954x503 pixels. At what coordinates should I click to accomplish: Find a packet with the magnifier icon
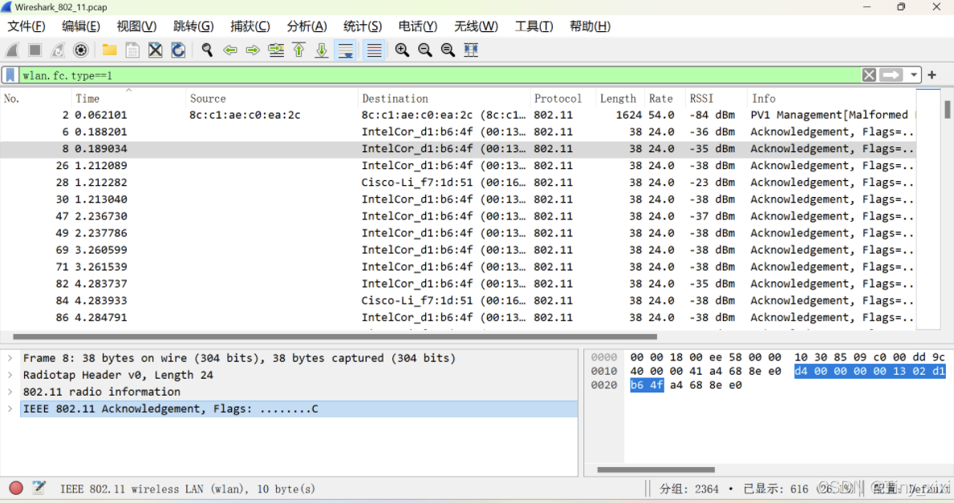[x=207, y=50]
